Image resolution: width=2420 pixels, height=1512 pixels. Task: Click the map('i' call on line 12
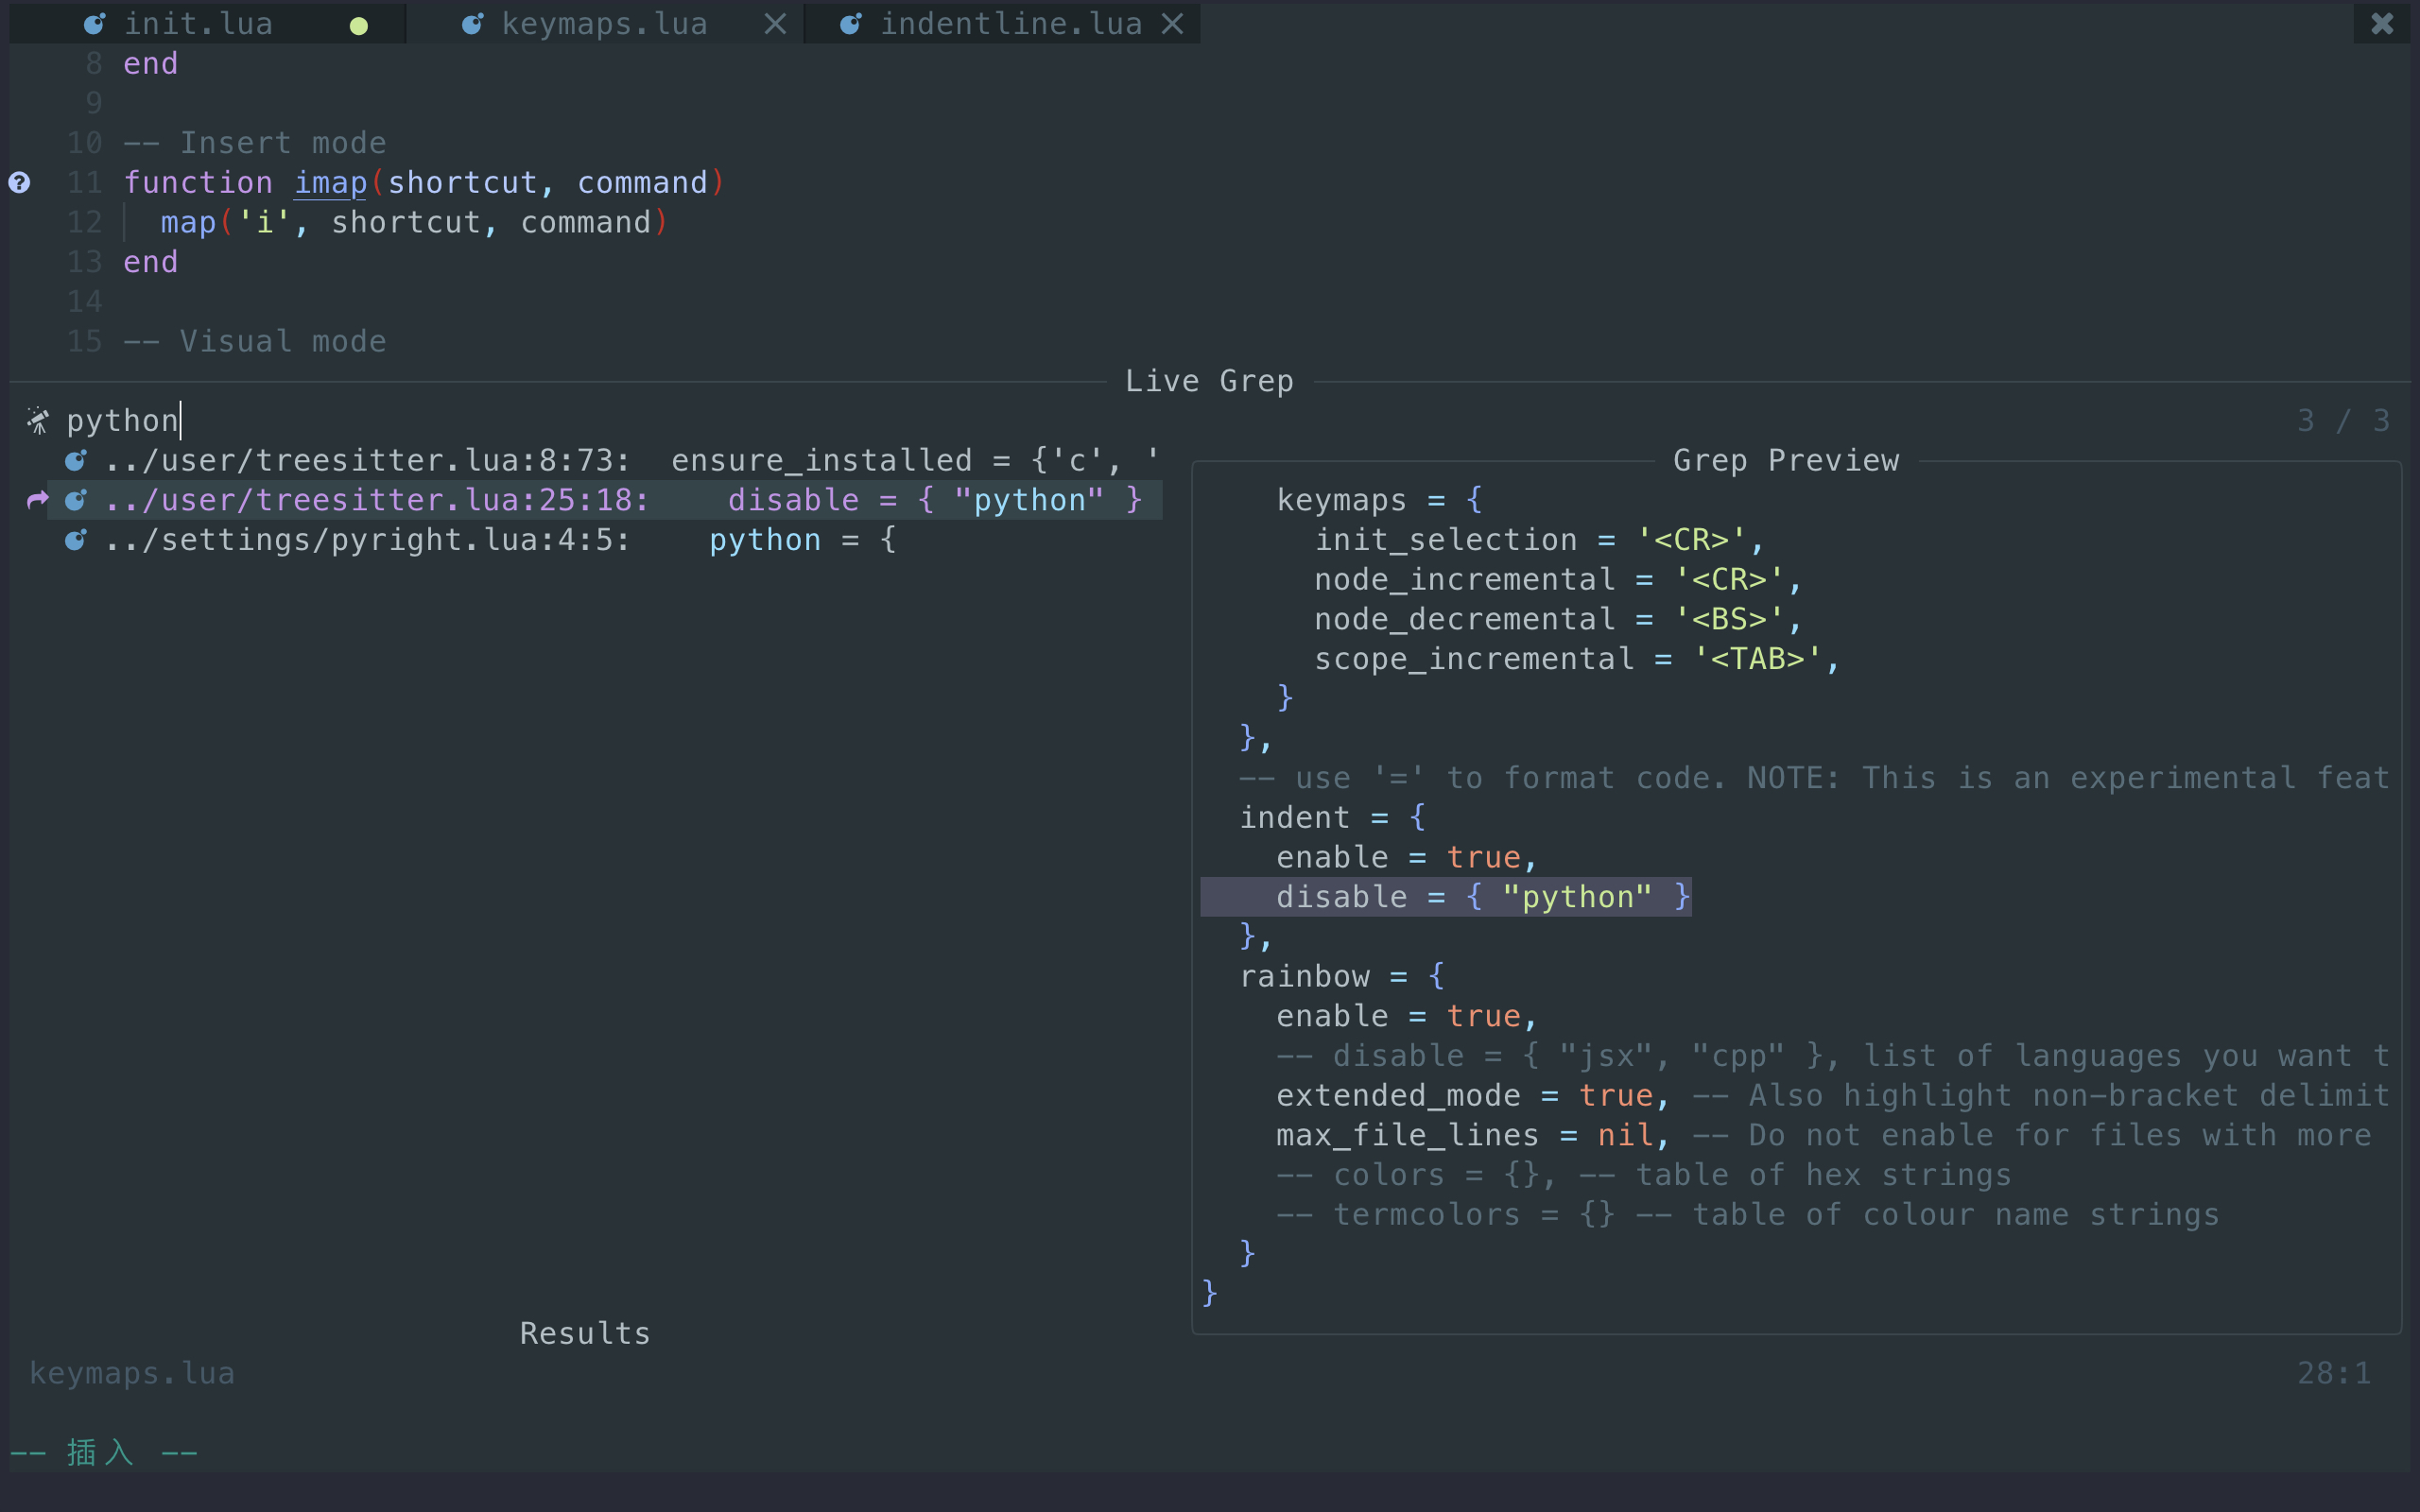[226, 222]
